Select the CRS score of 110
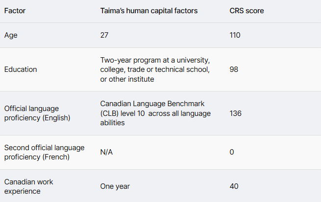This screenshot has height=202, width=321. tap(235, 35)
